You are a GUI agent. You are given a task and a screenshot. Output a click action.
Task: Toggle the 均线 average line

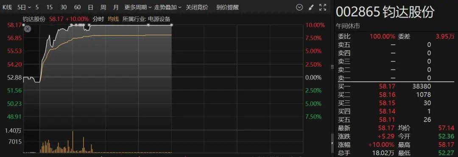tap(113, 19)
